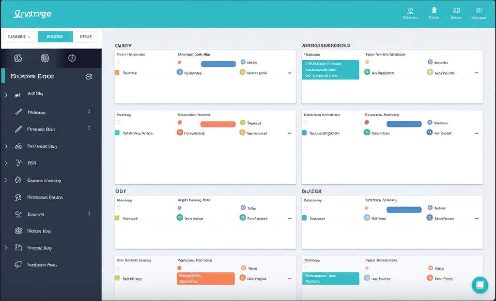The image size is (496, 301).
Task: Click the clock icon in the sidebar icon row
Action: [x=72, y=58]
